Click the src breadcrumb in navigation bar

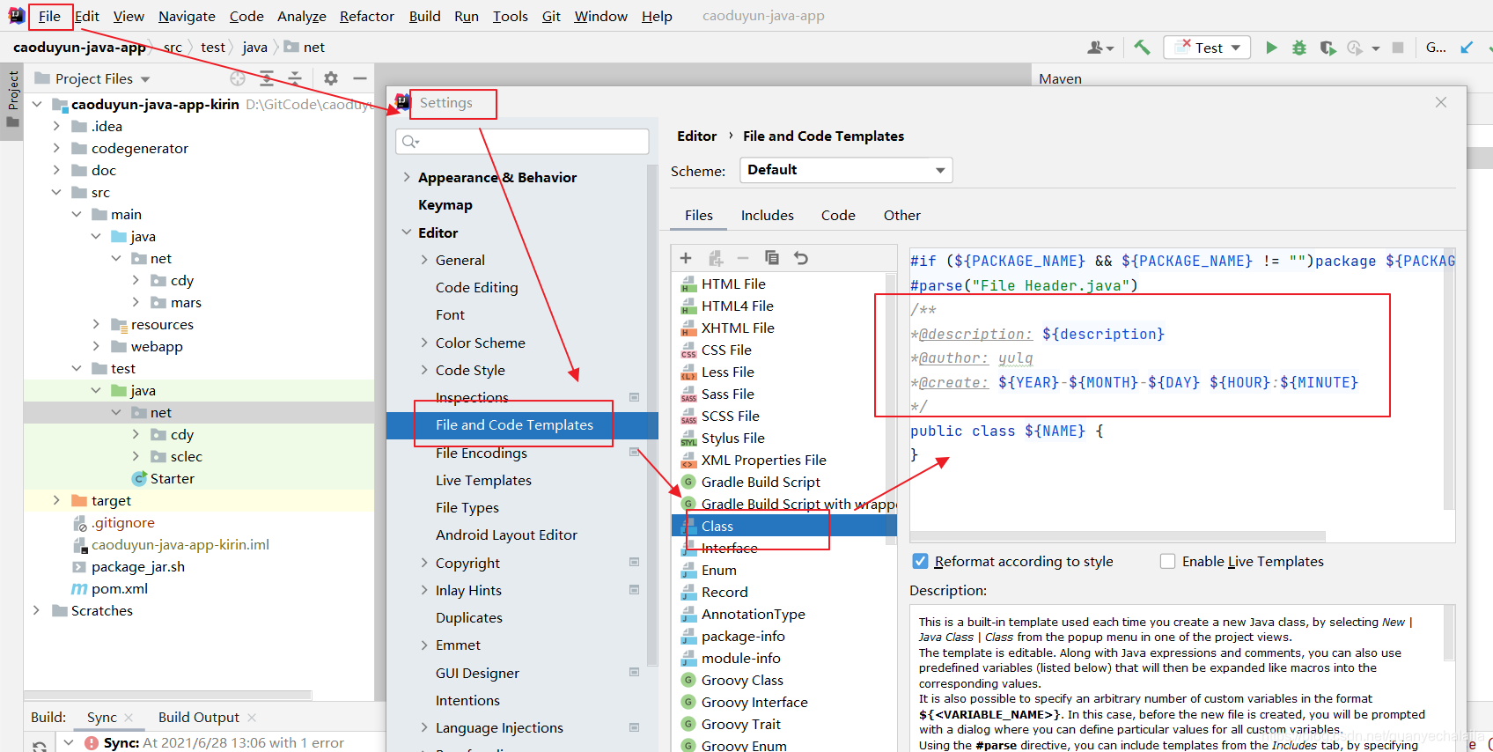(173, 48)
